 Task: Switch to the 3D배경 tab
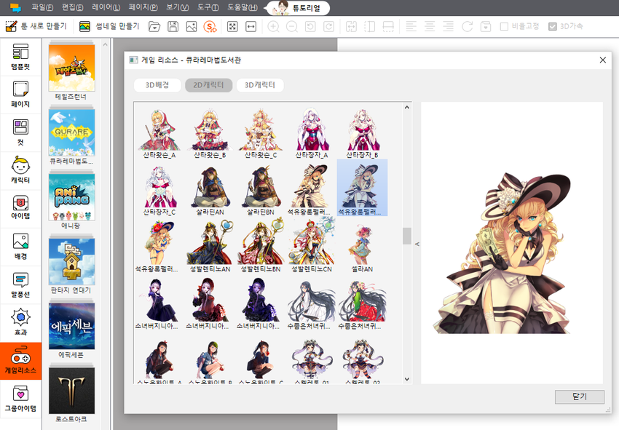pyautogui.click(x=157, y=85)
